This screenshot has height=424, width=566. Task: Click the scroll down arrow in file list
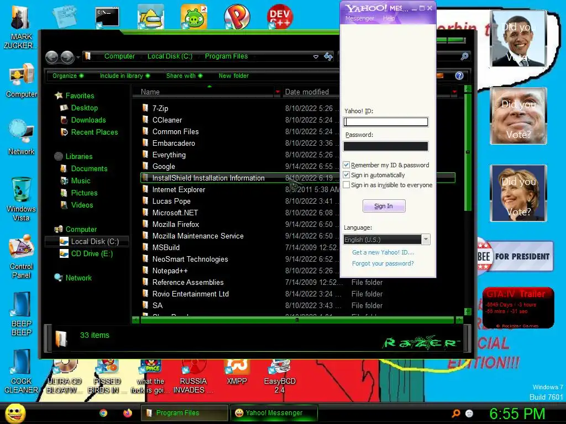pyautogui.click(x=468, y=311)
